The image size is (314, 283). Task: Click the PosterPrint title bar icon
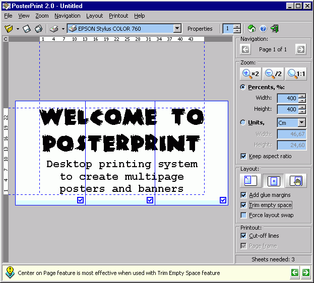coord(7,6)
